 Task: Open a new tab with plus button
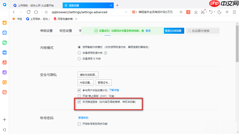coord(117,6)
